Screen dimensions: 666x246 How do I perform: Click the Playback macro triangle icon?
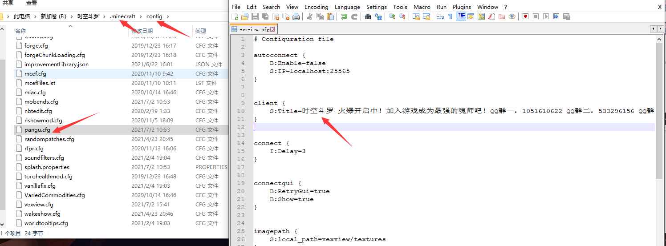[546, 16]
